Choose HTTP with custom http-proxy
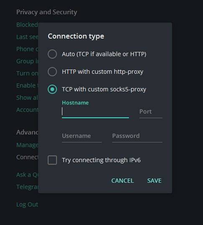 click(52, 72)
